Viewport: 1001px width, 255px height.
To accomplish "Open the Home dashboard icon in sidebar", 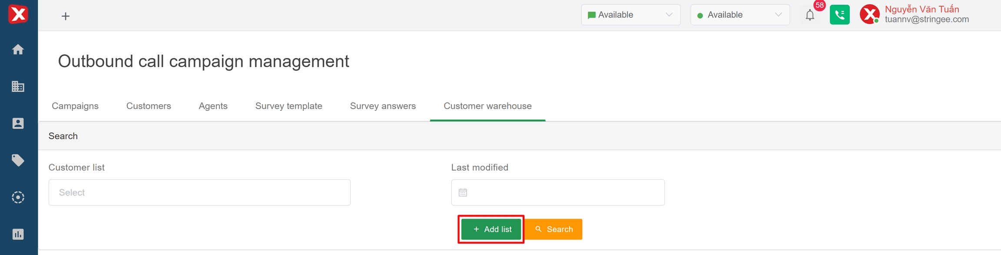I will [x=18, y=50].
